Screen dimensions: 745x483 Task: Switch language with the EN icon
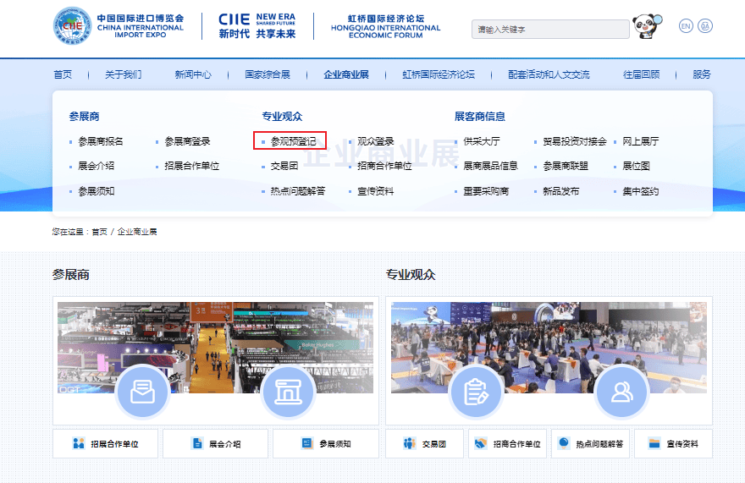click(x=686, y=25)
